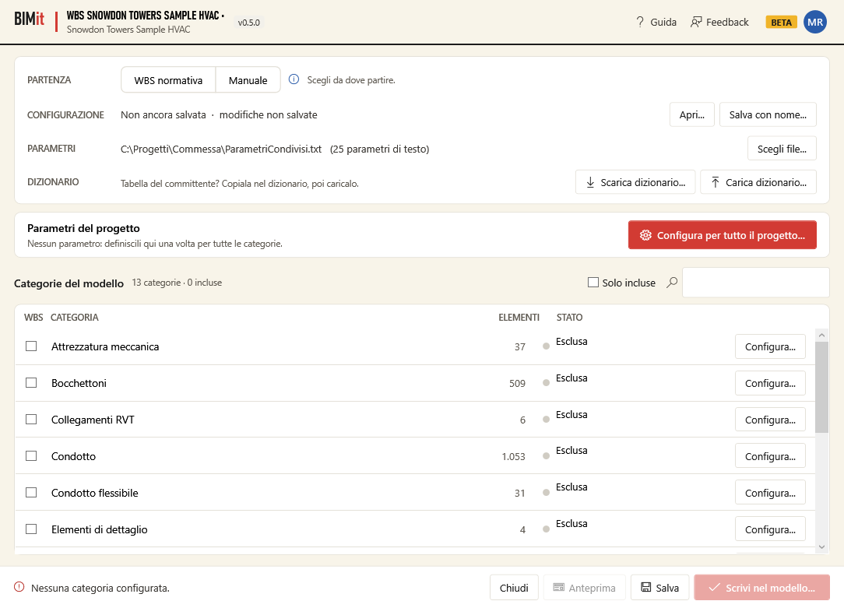The height and width of the screenshot is (608, 844).
Task: Click the Chiudi button
Action: (x=514, y=588)
